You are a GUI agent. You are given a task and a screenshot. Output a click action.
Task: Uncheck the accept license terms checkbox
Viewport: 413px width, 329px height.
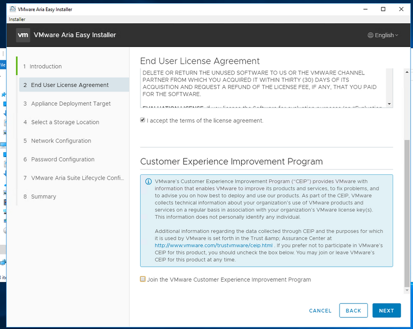coord(142,120)
